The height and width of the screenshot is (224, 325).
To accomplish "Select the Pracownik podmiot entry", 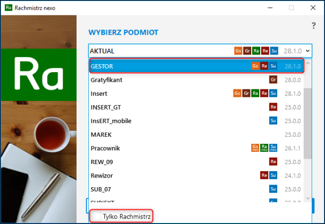I will (x=196, y=148).
